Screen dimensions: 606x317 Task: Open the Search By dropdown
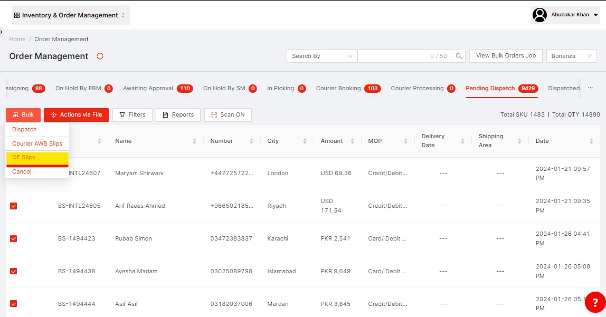(321, 56)
